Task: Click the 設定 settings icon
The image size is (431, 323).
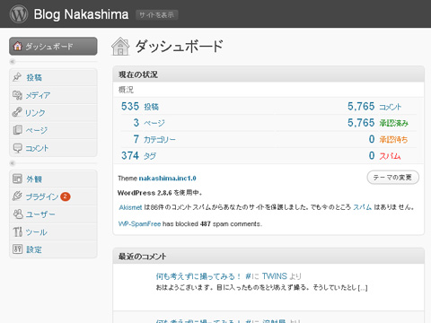Action: [x=17, y=249]
